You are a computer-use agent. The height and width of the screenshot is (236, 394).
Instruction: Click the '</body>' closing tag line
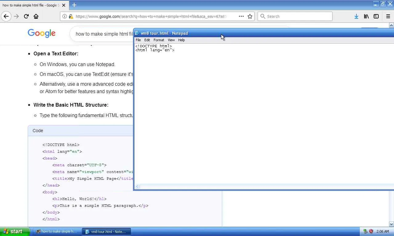(x=51, y=212)
